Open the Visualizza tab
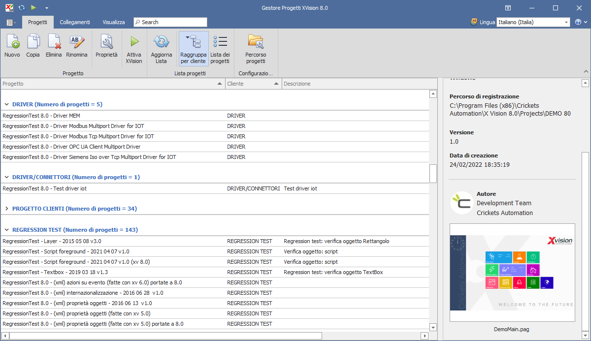591x341 pixels. pyautogui.click(x=114, y=22)
